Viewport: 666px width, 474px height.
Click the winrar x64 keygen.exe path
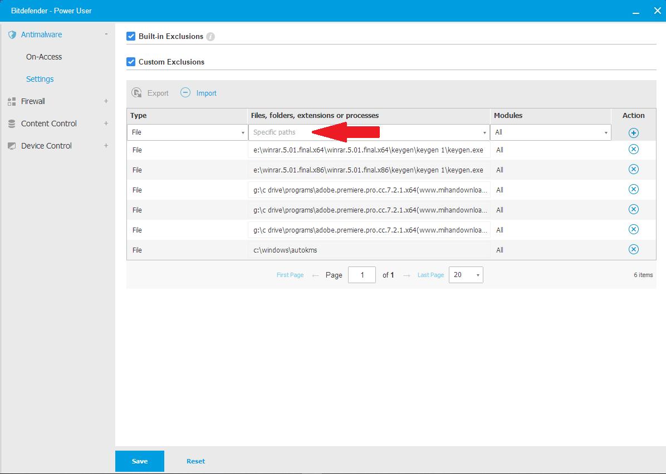[x=368, y=150]
